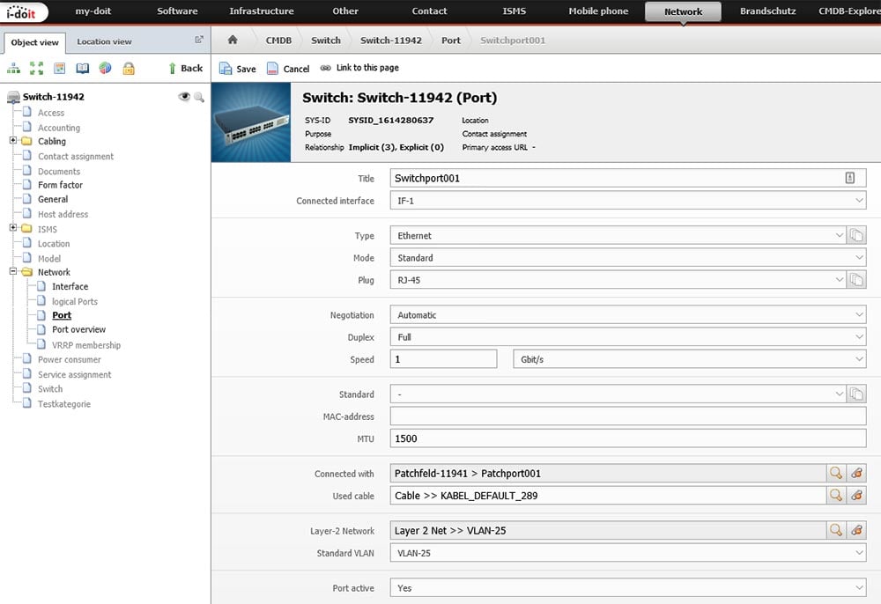Open Port overview in the tree
Screen dimensions: 881x604
coord(78,329)
